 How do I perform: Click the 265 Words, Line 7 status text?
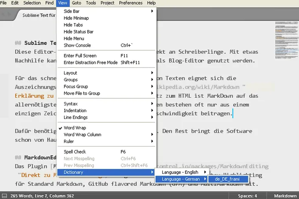(x=42, y=196)
